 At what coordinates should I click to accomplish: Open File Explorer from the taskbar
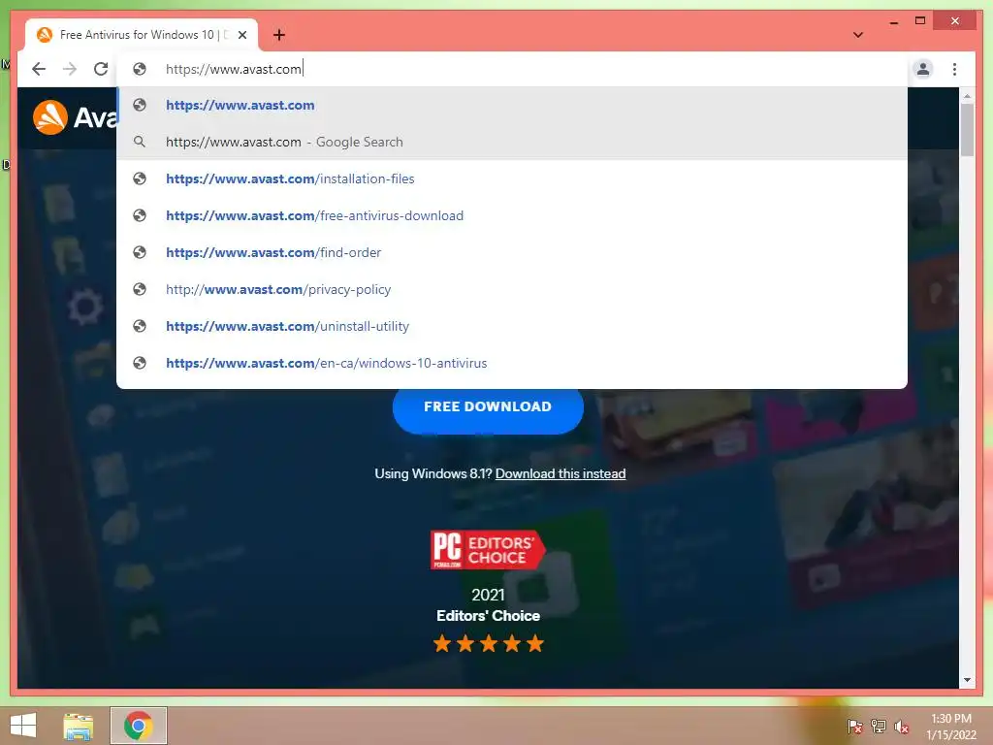click(x=79, y=726)
